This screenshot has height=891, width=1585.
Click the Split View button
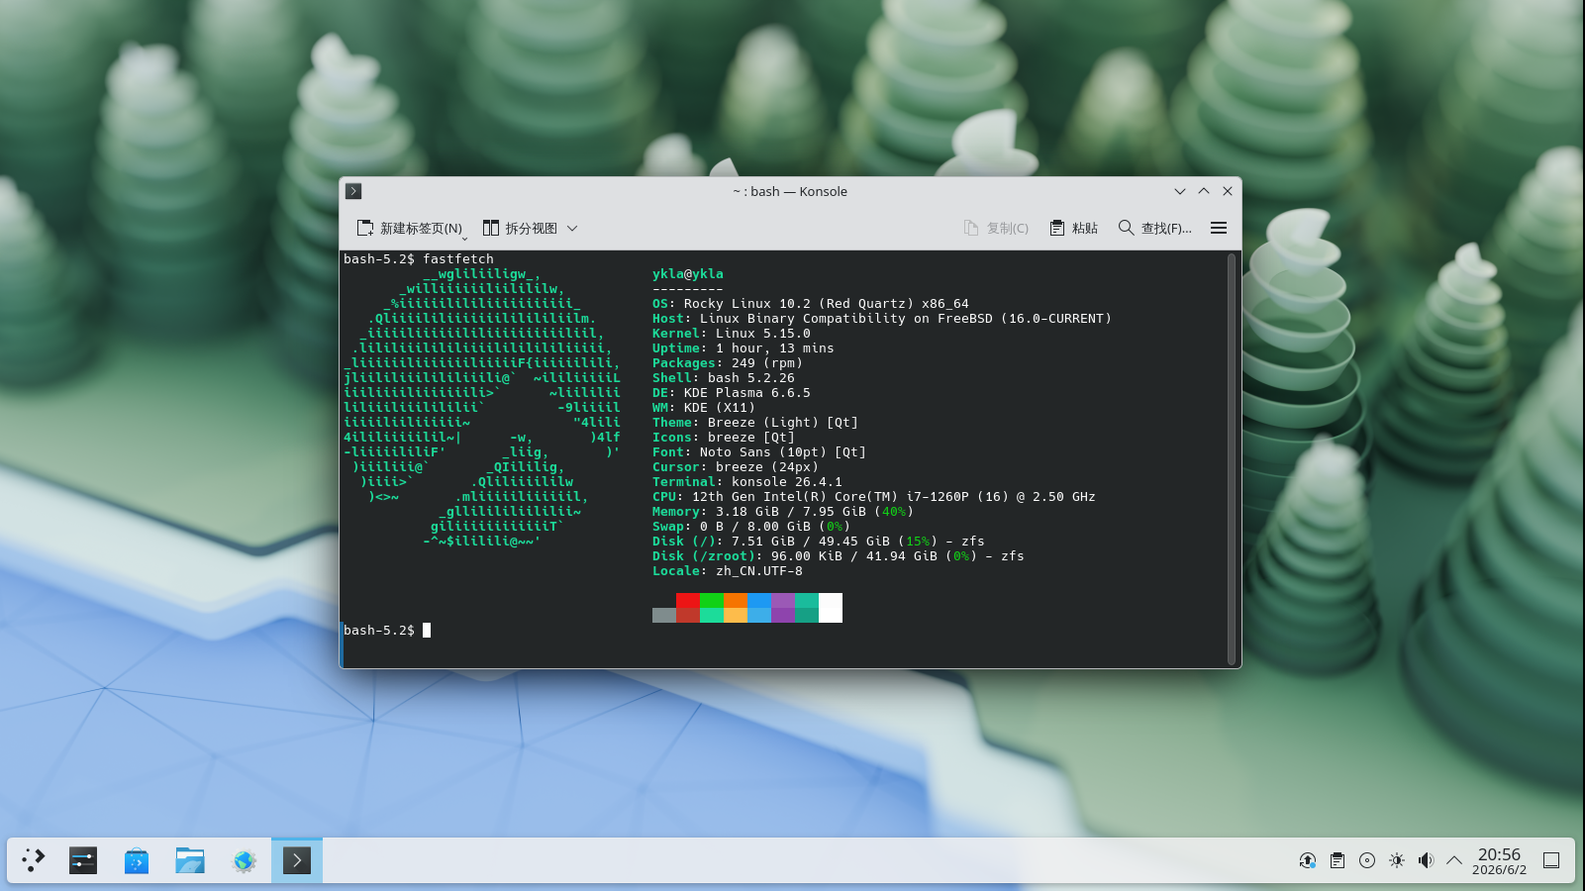(521, 228)
